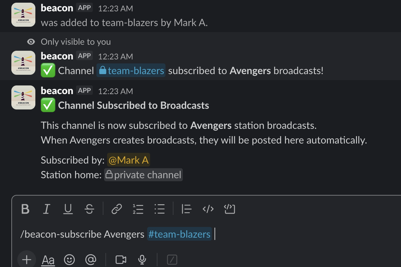This screenshot has height=267, width=401.
Task: Insert a blockquote using the blockquote icon
Action: coord(186,209)
